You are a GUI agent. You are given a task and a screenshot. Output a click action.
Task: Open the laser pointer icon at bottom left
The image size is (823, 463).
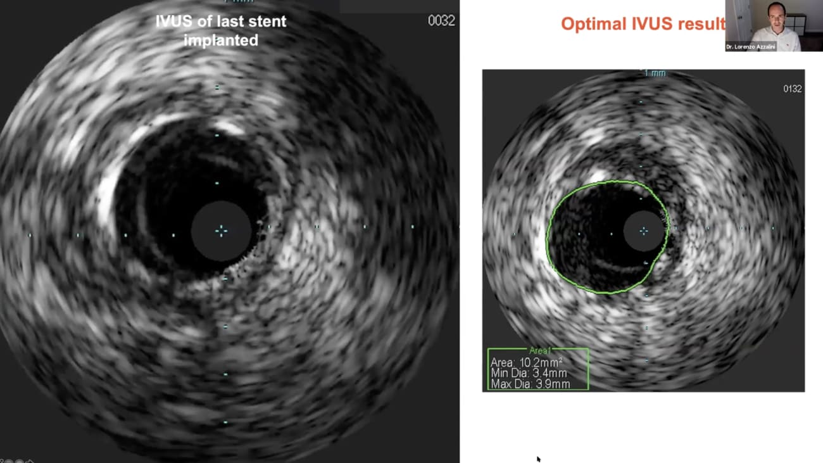click(x=2, y=460)
